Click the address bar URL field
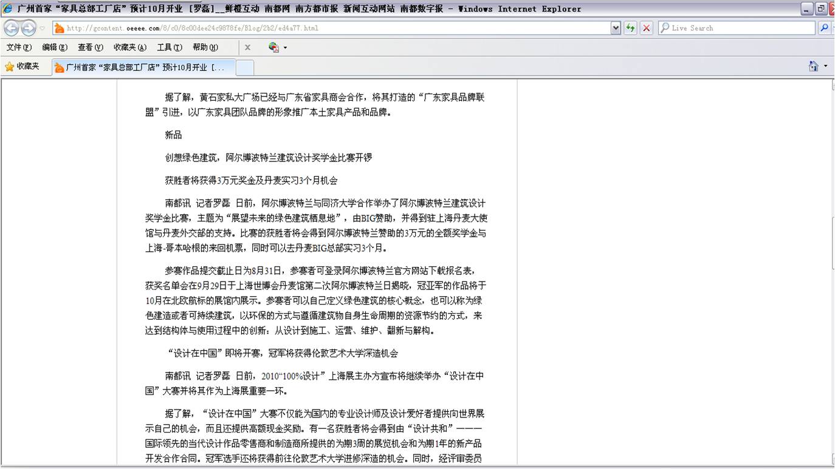This screenshot has height=469, width=835. tap(334, 28)
